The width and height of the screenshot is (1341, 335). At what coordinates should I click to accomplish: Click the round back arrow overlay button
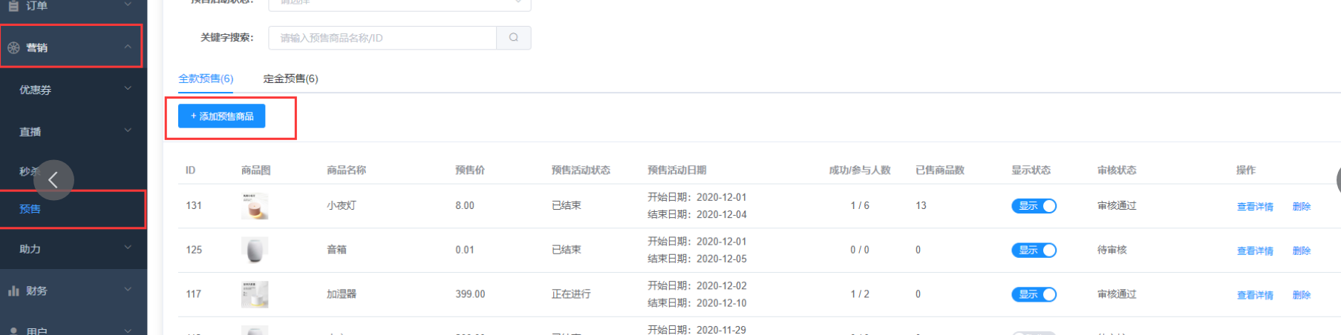(53, 180)
